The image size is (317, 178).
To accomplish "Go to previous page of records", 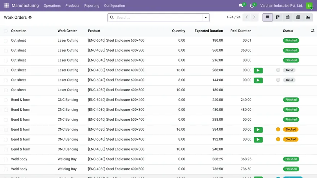I will [247, 17].
